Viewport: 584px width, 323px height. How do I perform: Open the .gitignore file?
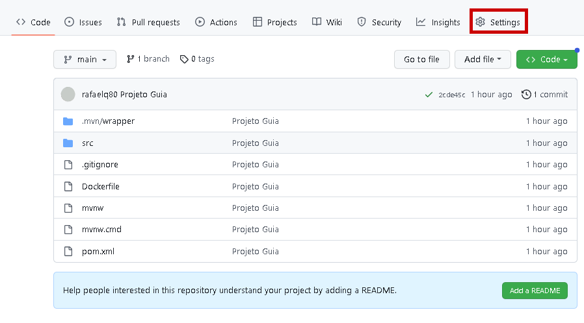(100, 165)
